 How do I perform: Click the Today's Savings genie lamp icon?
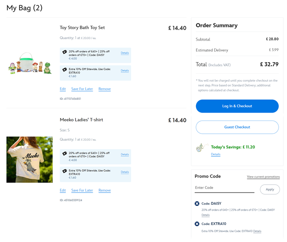point(202,147)
